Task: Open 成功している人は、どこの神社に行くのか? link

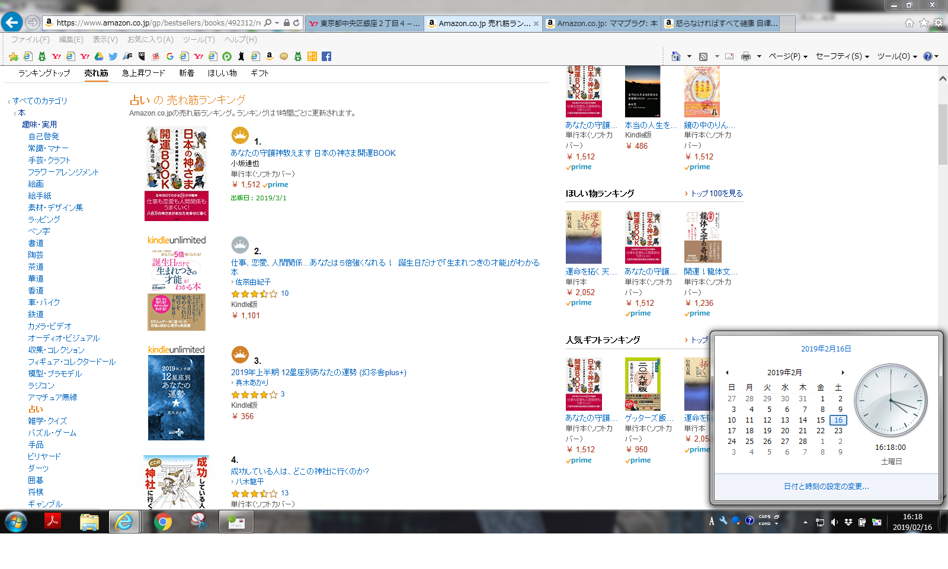Action: tap(300, 471)
